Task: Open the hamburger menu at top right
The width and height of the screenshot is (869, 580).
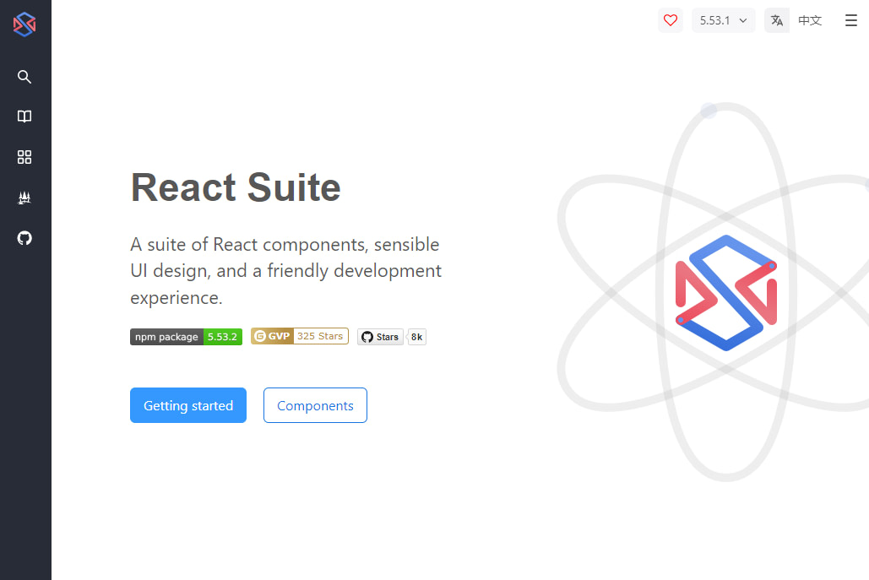Action: coord(850,19)
